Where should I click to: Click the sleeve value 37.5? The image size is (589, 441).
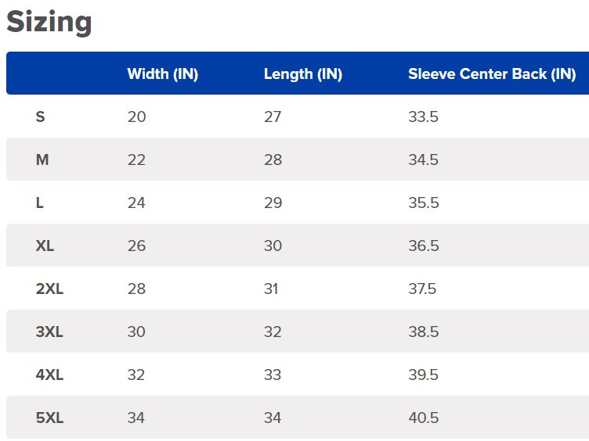[422, 289]
